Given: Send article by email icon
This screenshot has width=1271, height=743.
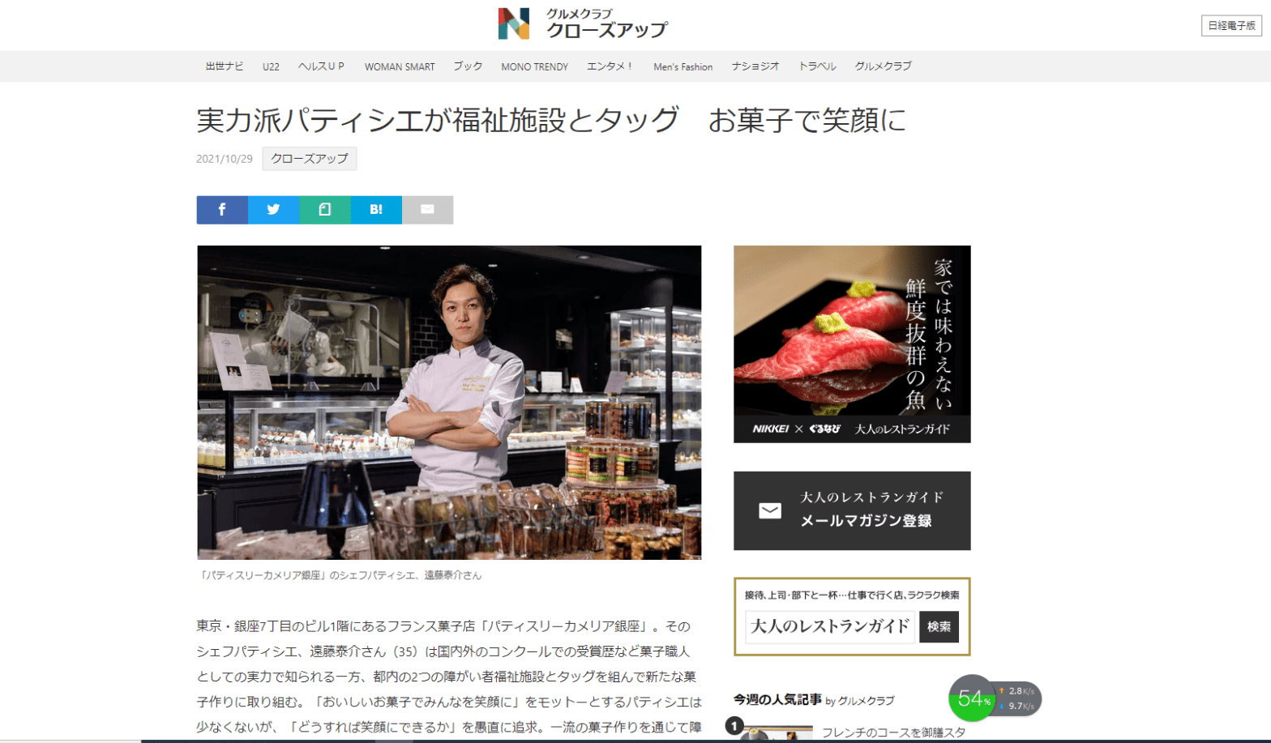Looking at the screenshot, I should coord(427,210).
